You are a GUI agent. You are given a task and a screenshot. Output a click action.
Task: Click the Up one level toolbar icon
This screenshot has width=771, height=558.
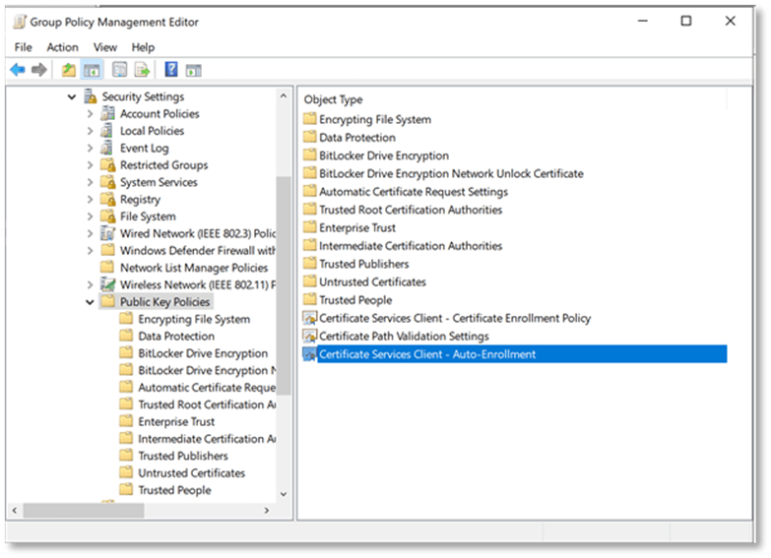pos(68,70)
